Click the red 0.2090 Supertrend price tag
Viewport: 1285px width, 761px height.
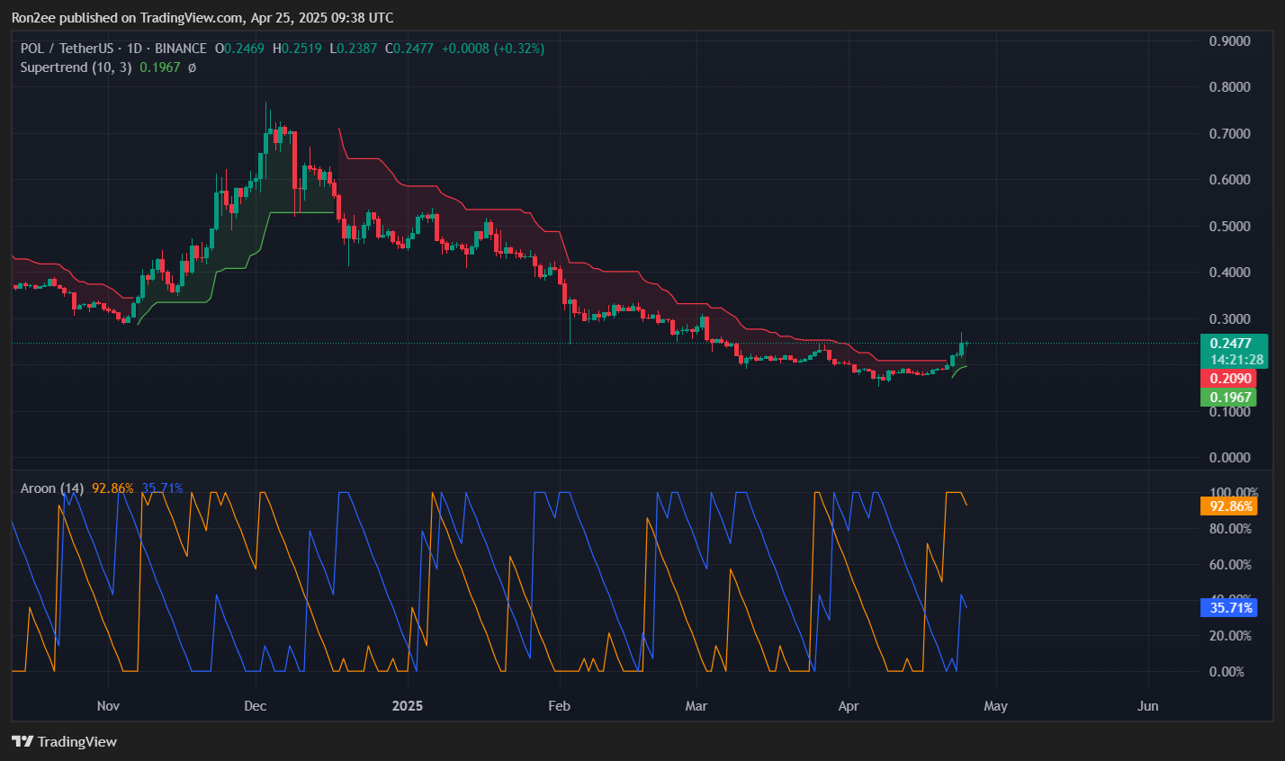click(x=1229, y=379)
